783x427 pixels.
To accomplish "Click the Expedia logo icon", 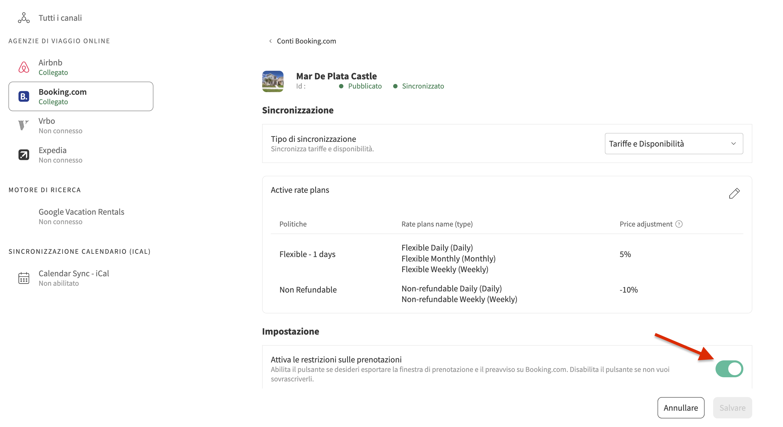I will (x=24, y=155).
